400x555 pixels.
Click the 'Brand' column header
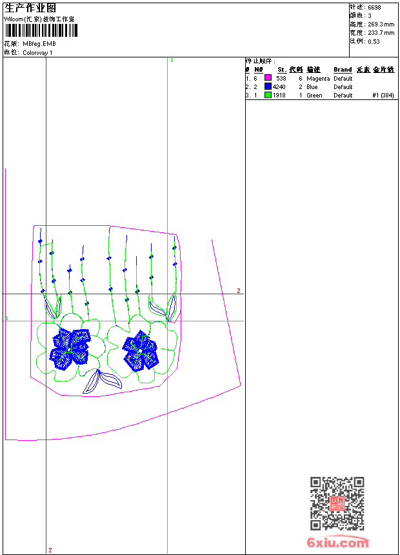[x=343, y=70]
